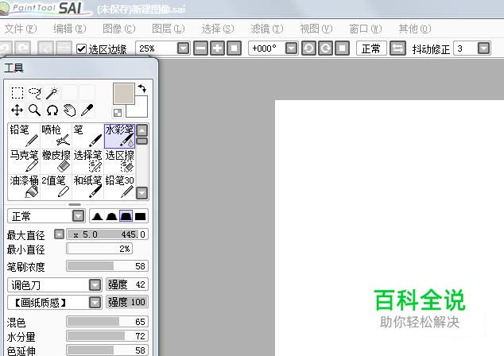Choose the 笔 pen brush

[87, 136]
